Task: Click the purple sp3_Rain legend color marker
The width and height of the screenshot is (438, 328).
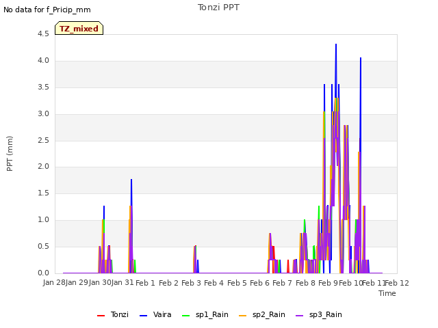Action: tap(300, 316)
